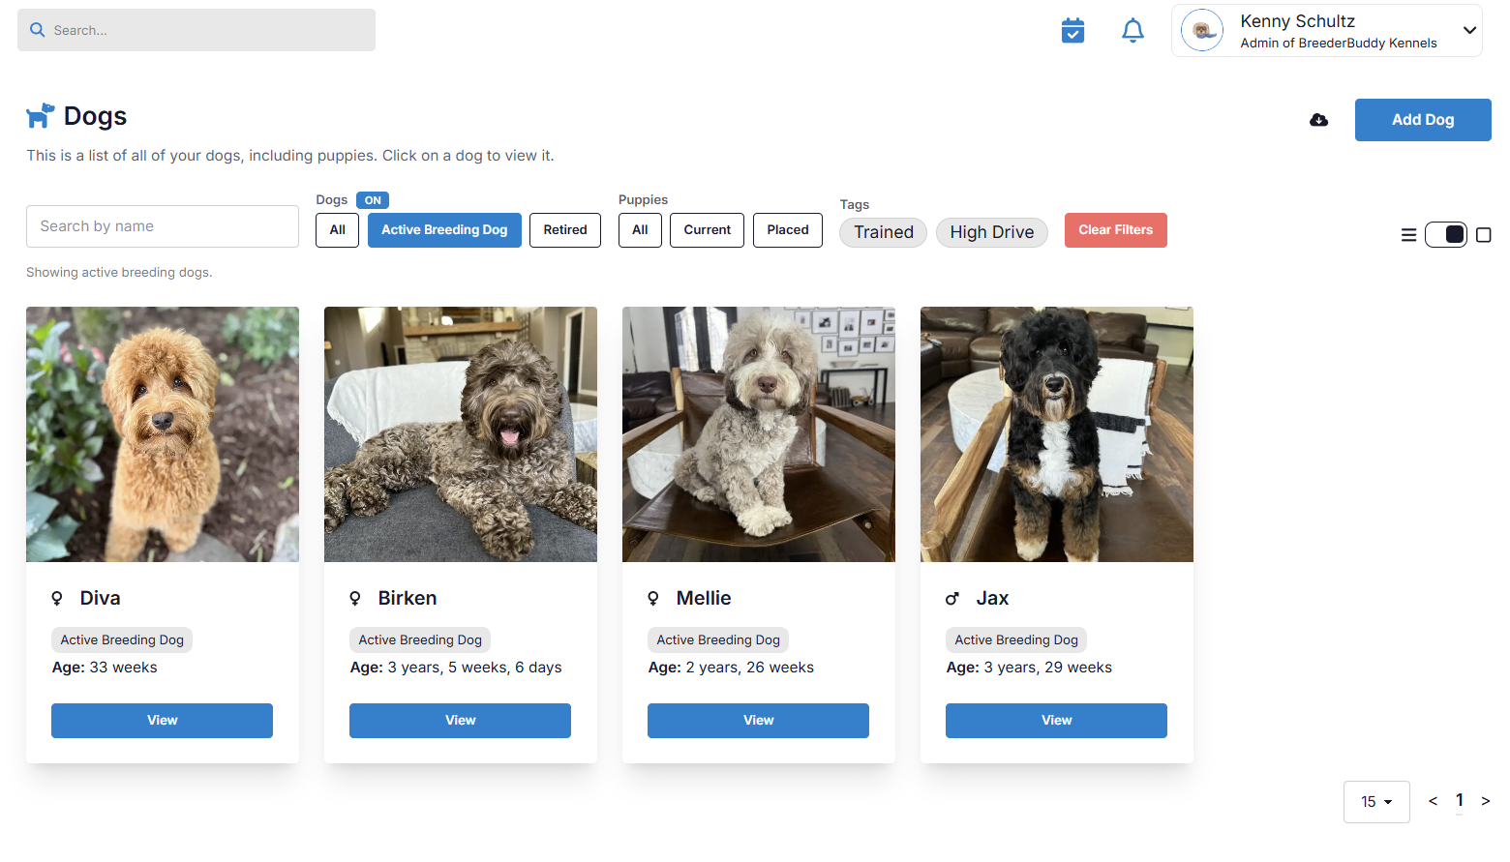The width and height of the screenshot is (1510, 862).
Task: Select All under Puppies filter
Action: tap(640, 230)
